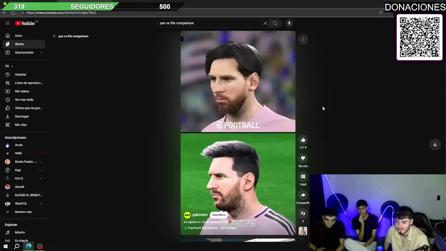Viewport: 446px width, 251px height.
Task: Open Inicio in the sidebar
Action: click(x=24, y=36)
